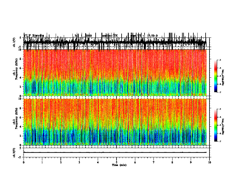236x182 pixels.
Task: Click time axis tick label "0"
Action: 24,162
